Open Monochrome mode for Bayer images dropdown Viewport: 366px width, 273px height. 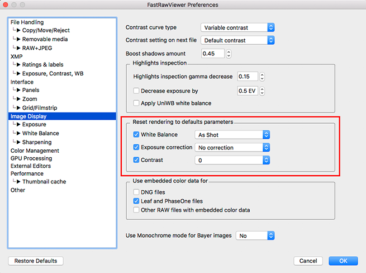[x=255, y=236]
